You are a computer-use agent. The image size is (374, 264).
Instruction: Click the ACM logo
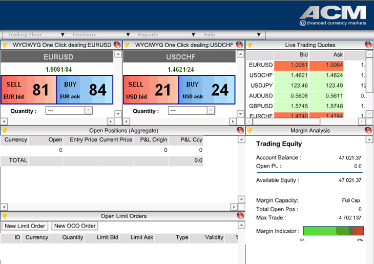(x=333, y=15)
